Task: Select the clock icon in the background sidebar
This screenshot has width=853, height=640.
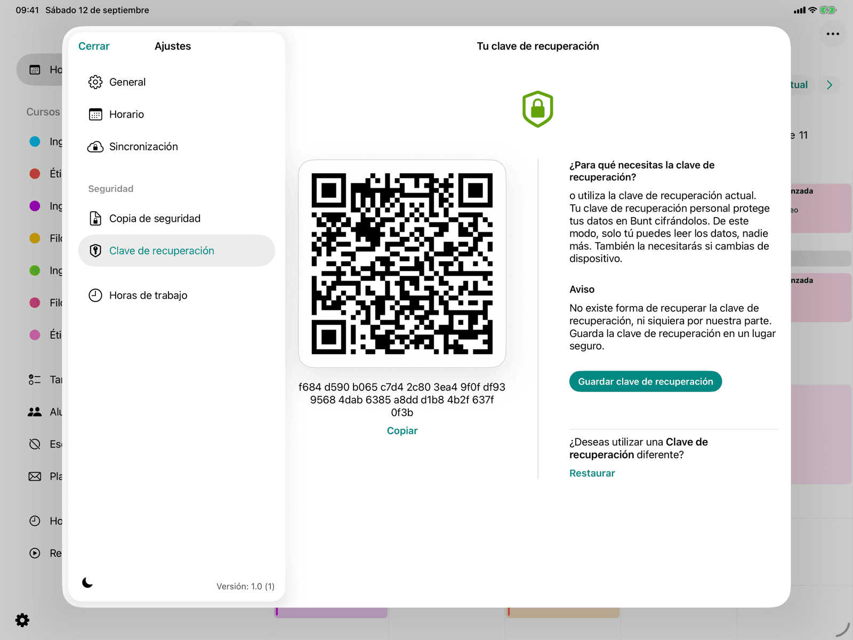Action: pos(35,521)
